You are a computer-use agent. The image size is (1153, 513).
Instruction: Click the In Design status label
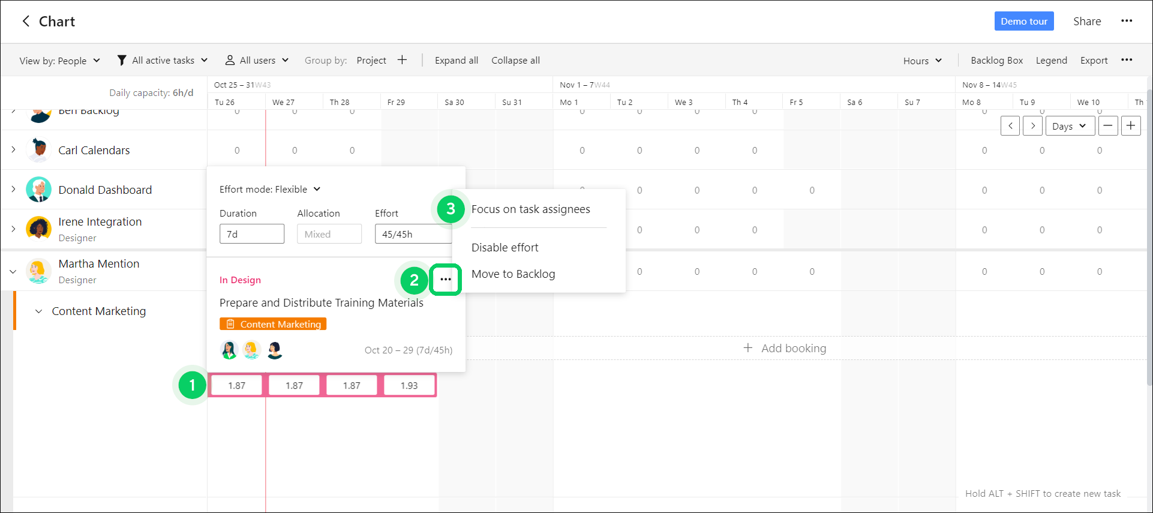[x=240, y=280]
